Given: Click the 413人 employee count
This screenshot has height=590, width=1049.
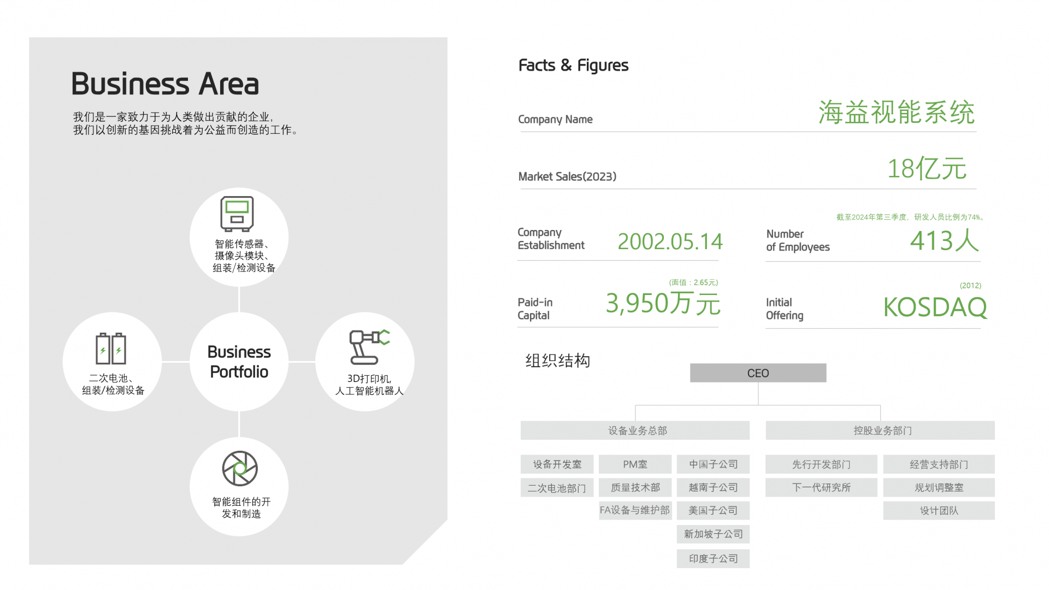Looking at the screenshot, I should tap(945, 240).
